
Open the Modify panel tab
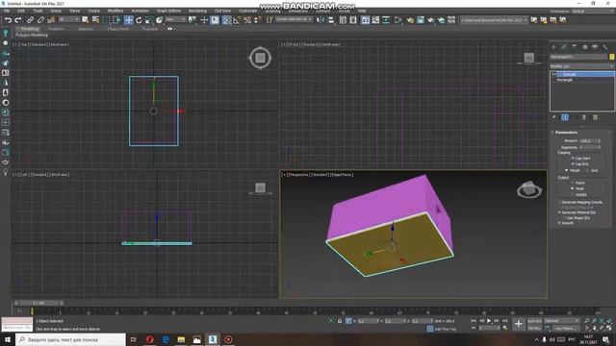click(564, 47)
